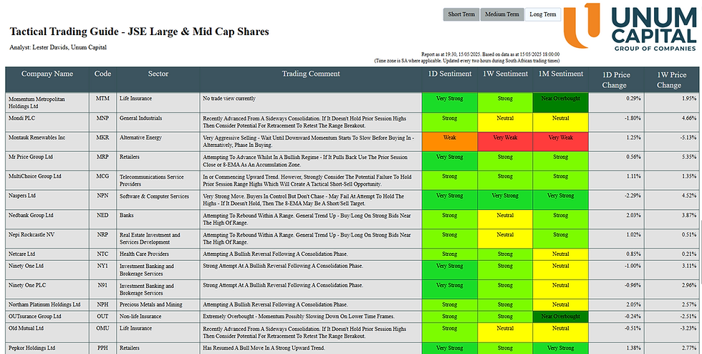
Task: Click Pepkor's 'Has Resumed A Bull Move' comment
Action: pyautogui.click(x=264, y=348)
